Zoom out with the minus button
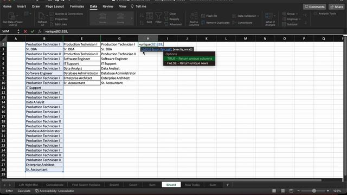The height and width of the screenshot is (195, 347). pos(298,191)
